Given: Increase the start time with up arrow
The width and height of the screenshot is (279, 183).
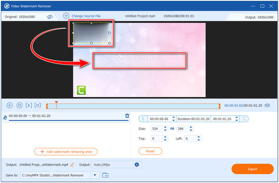Looking at the screenshot, I should (x=173, y=118).
